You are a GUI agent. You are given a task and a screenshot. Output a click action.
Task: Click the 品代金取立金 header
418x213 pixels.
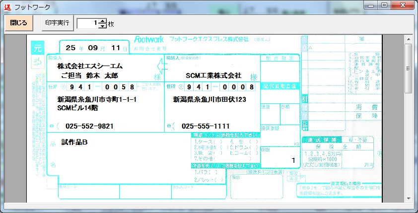coord(280,86)
